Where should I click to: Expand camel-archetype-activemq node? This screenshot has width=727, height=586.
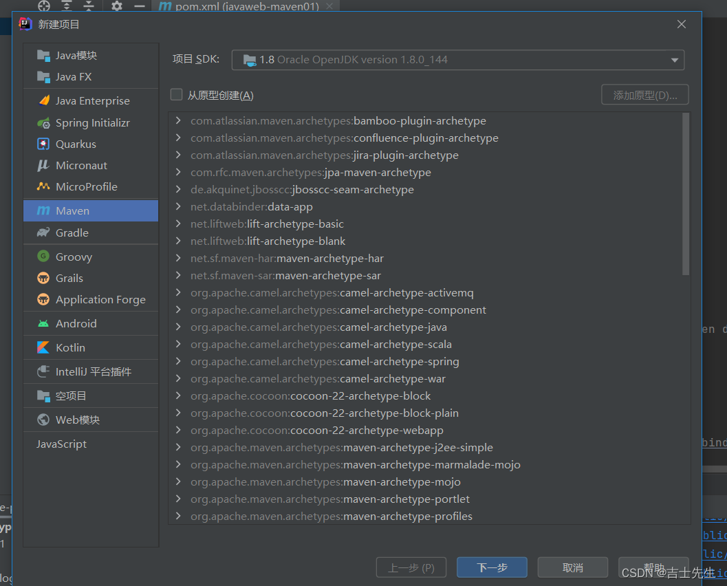pos(179,292)
